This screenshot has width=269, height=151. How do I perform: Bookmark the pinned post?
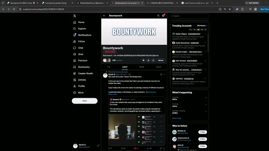pyautogui.click(x=161, y=148)
